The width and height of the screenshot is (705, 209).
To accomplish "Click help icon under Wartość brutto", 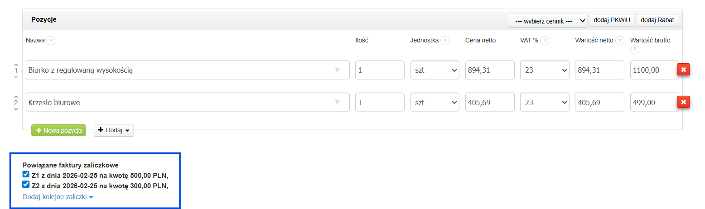I will point(634,49).
